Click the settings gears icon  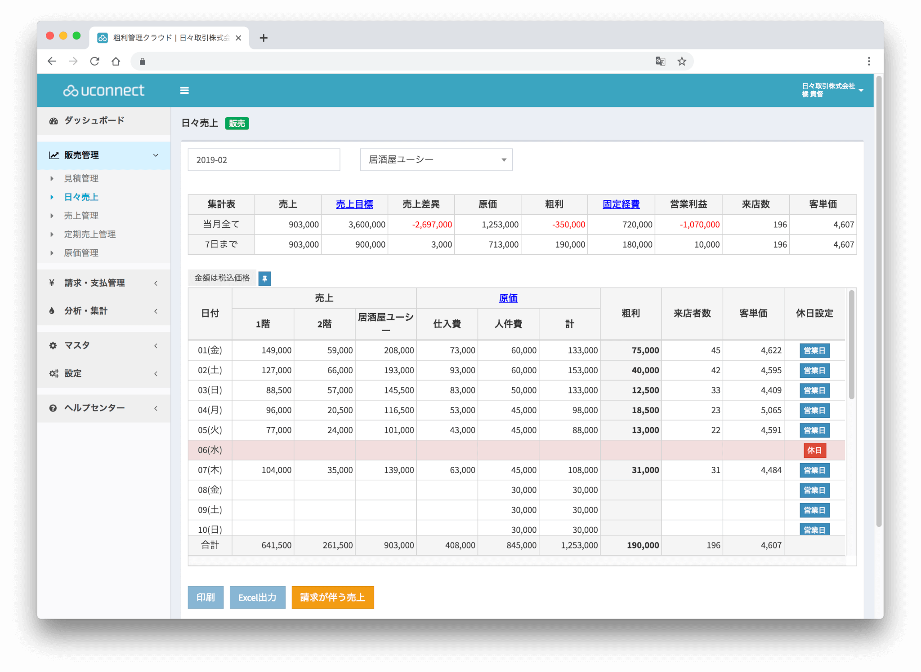pyautogui.click(x=54, y=373)
